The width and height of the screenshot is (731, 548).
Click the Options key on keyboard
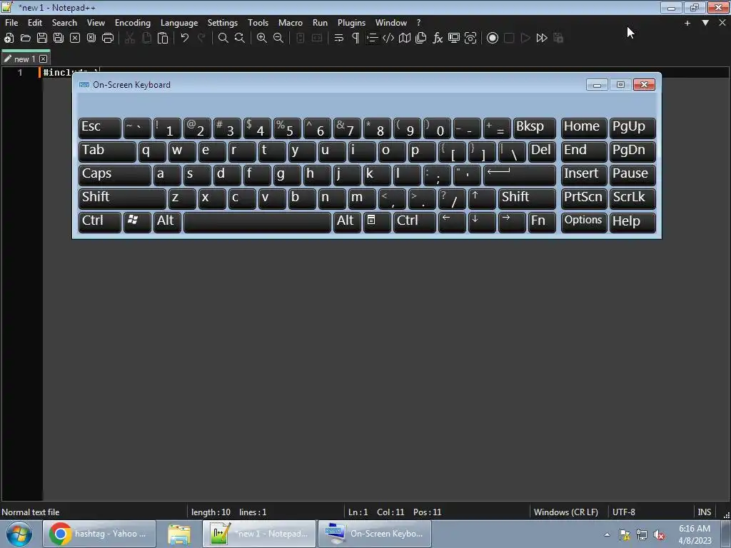click(x=584, y=221)
